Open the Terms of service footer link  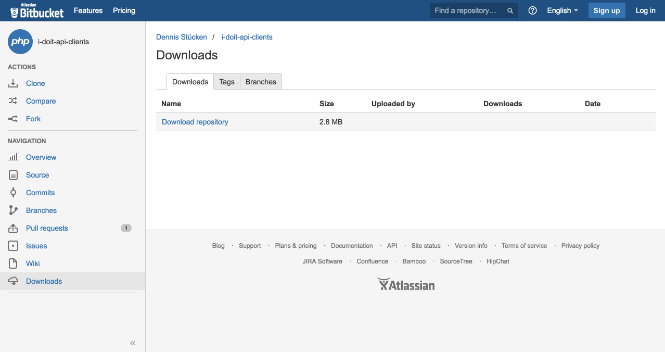[x=525, y=246]
